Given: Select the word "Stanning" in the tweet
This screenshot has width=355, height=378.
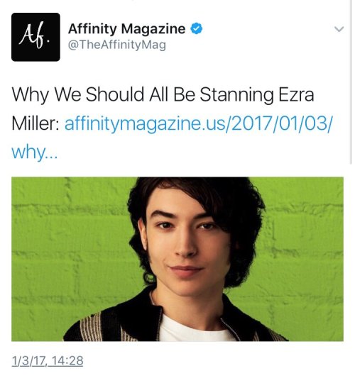Looking at the screenshot, I should [x=236, y=94].
